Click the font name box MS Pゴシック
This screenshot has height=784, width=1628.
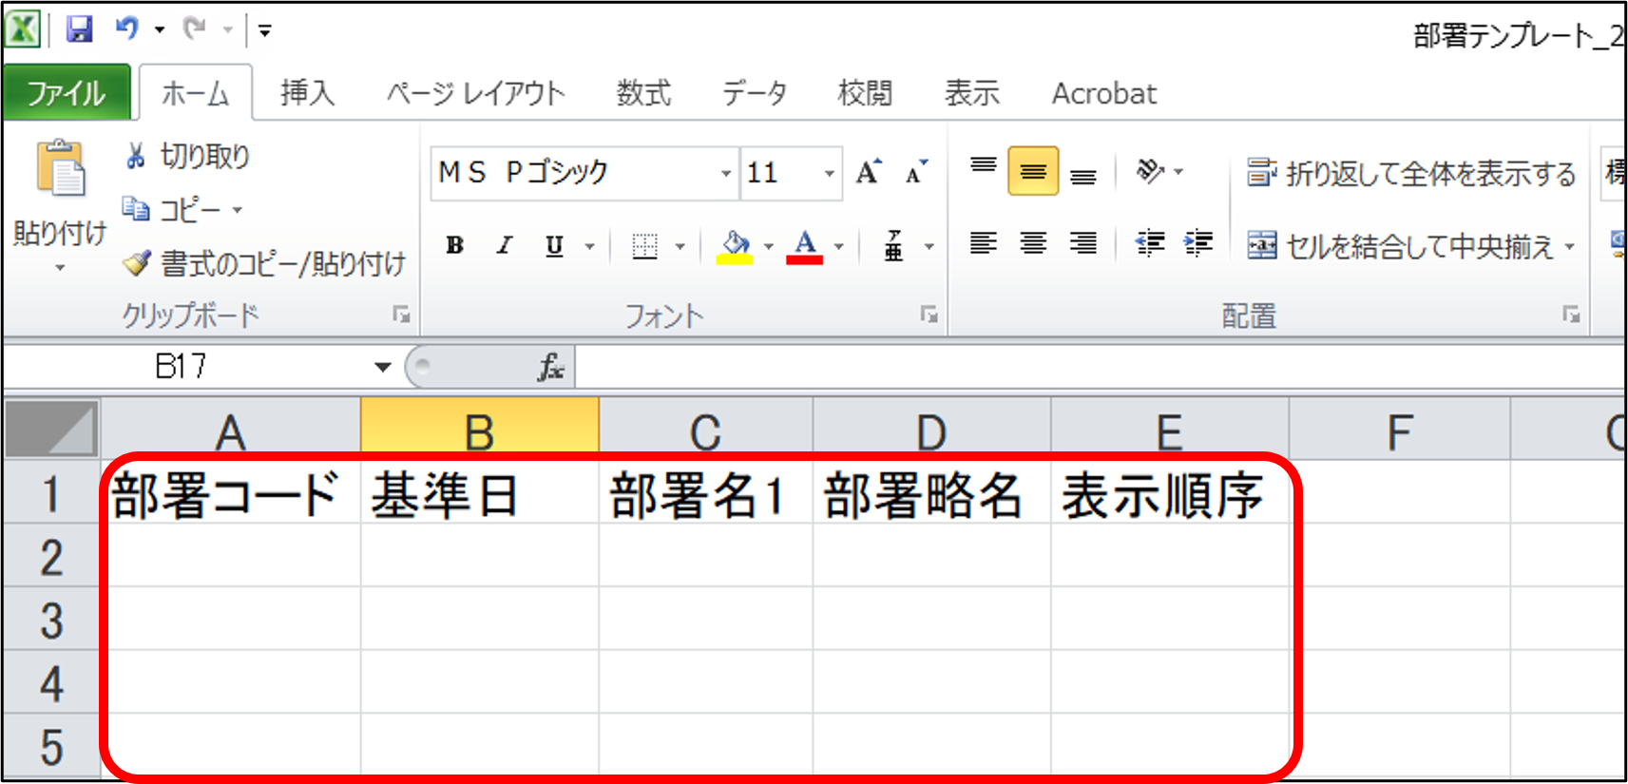click(574, 173)
